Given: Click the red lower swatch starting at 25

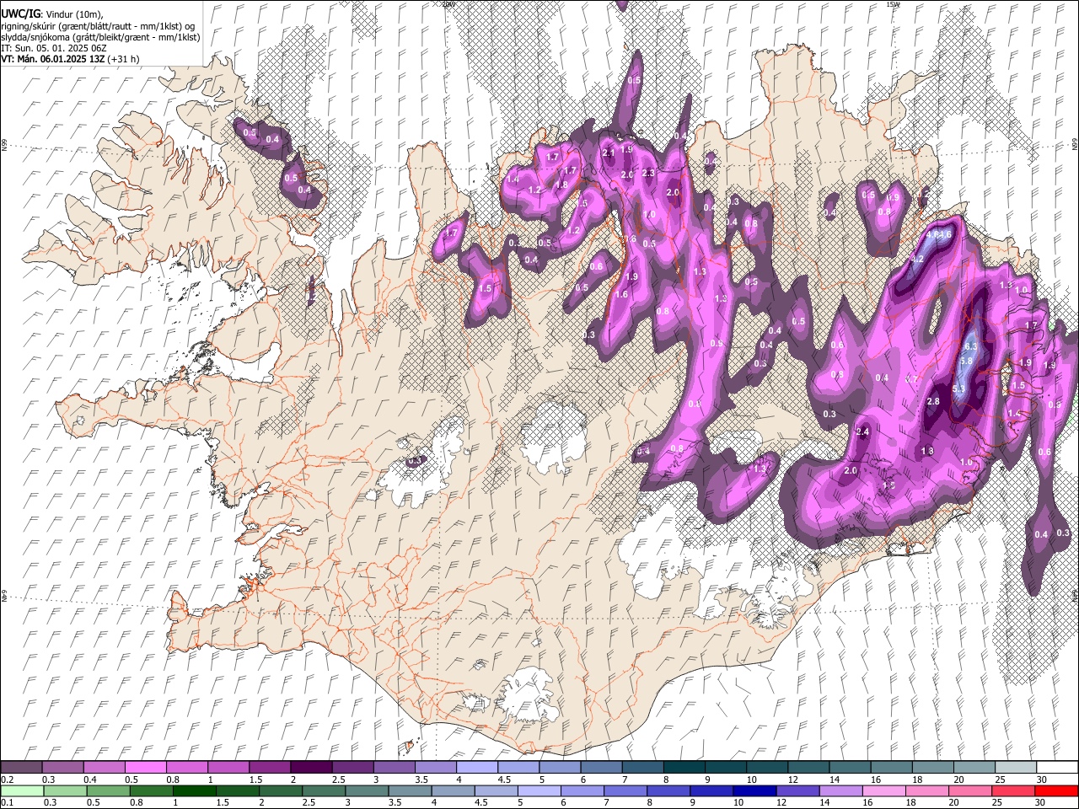Looking at the screenshot, I should (1012, 790).
